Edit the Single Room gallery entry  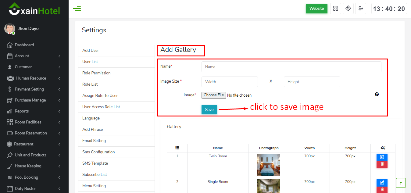point(382,183)
